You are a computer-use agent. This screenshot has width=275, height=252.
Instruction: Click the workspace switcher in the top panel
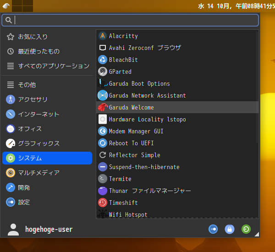22,6
